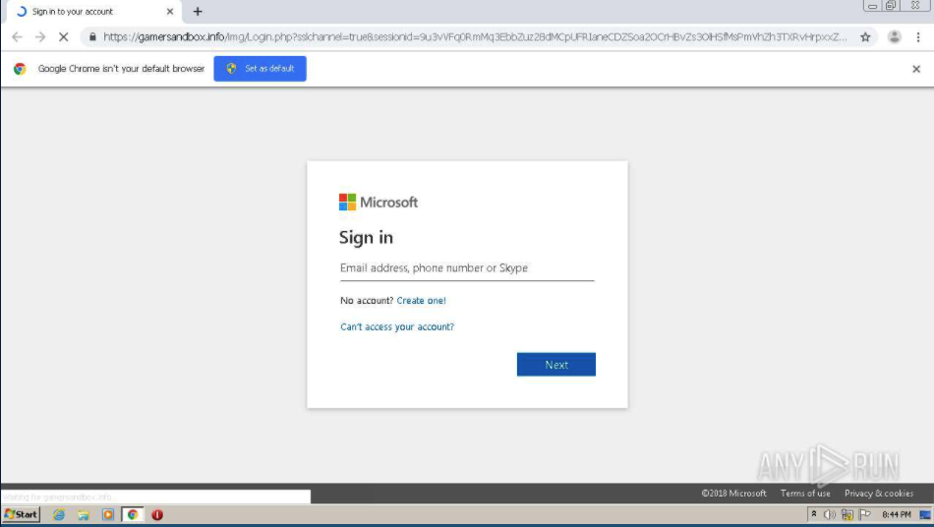Open the Windows Start menu
The height and width of the screenshot is (527, 934).
[x=21, y=514]
